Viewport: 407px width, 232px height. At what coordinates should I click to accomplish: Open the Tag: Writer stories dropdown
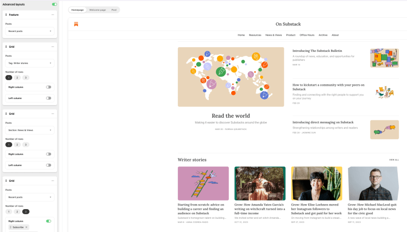click(x=30, y=63)
